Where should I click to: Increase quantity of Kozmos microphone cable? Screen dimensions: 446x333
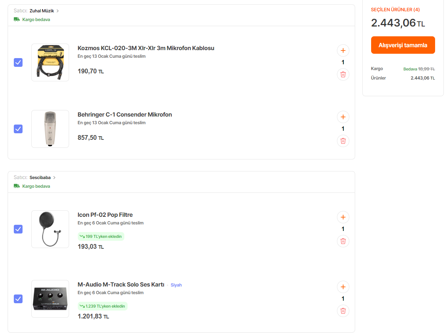[x=343, y=50]
